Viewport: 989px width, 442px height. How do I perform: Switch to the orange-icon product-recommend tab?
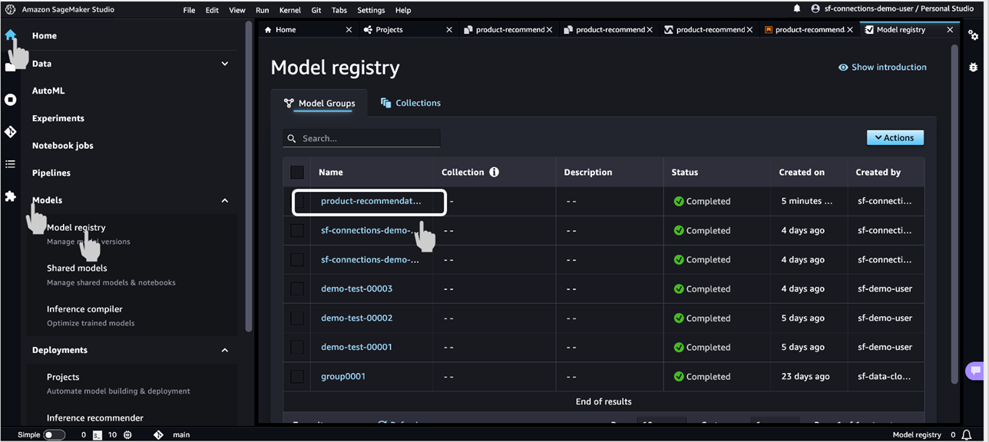tap(809, 30)
